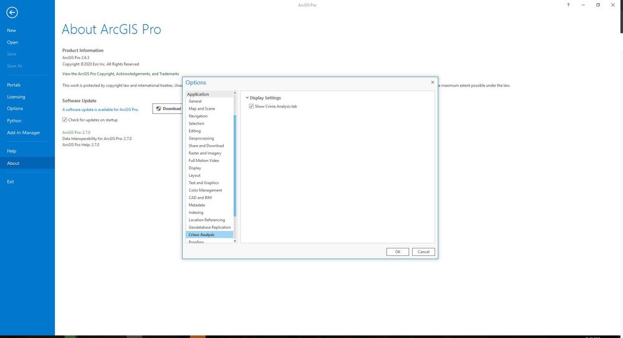Select Open in the backstage sidebar
Image resolution: width=623 pixels, height=338 pixels.
(12, 42)
